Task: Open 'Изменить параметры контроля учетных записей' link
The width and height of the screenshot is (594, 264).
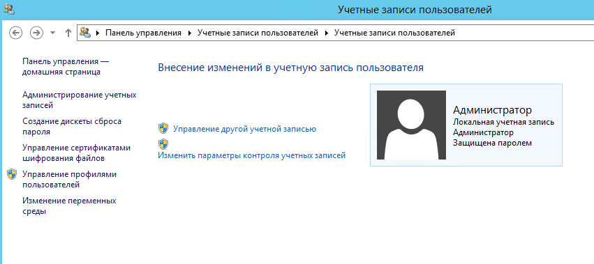Action: [x=251, y=155]
